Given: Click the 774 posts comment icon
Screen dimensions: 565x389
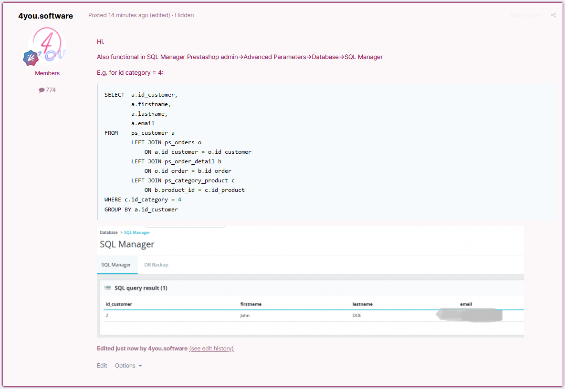Looking at the screenshot, I should (42, 90).
